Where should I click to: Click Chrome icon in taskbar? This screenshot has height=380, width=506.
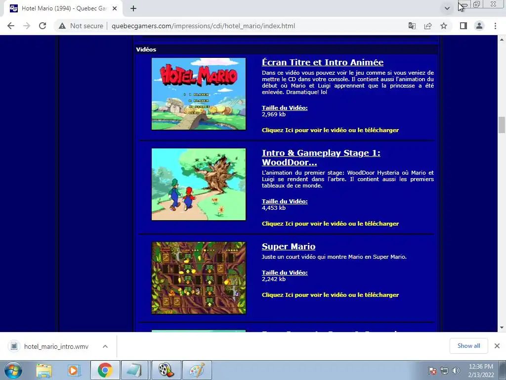click(x=105, y=370)
